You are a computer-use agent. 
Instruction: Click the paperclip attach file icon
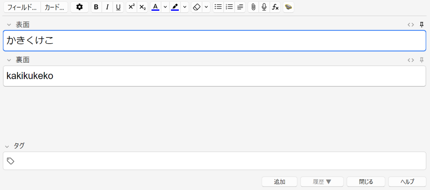coord(253,7)
